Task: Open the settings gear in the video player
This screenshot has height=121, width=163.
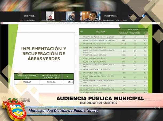Action: [156, 107]
